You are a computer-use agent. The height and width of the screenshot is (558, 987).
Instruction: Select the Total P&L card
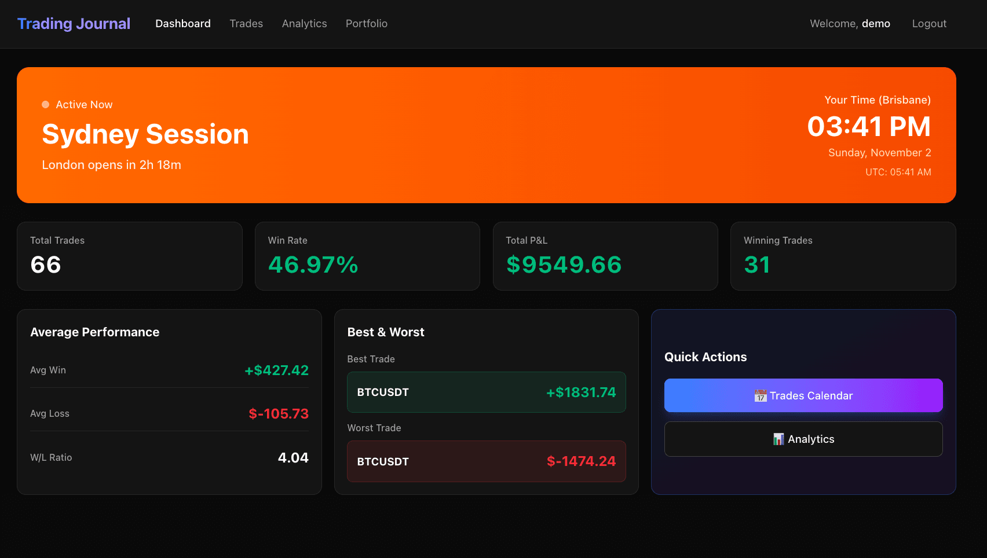(x=605, y=256)
